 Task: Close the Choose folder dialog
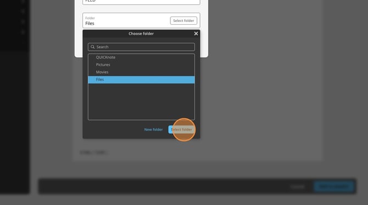tap(196, 33)
